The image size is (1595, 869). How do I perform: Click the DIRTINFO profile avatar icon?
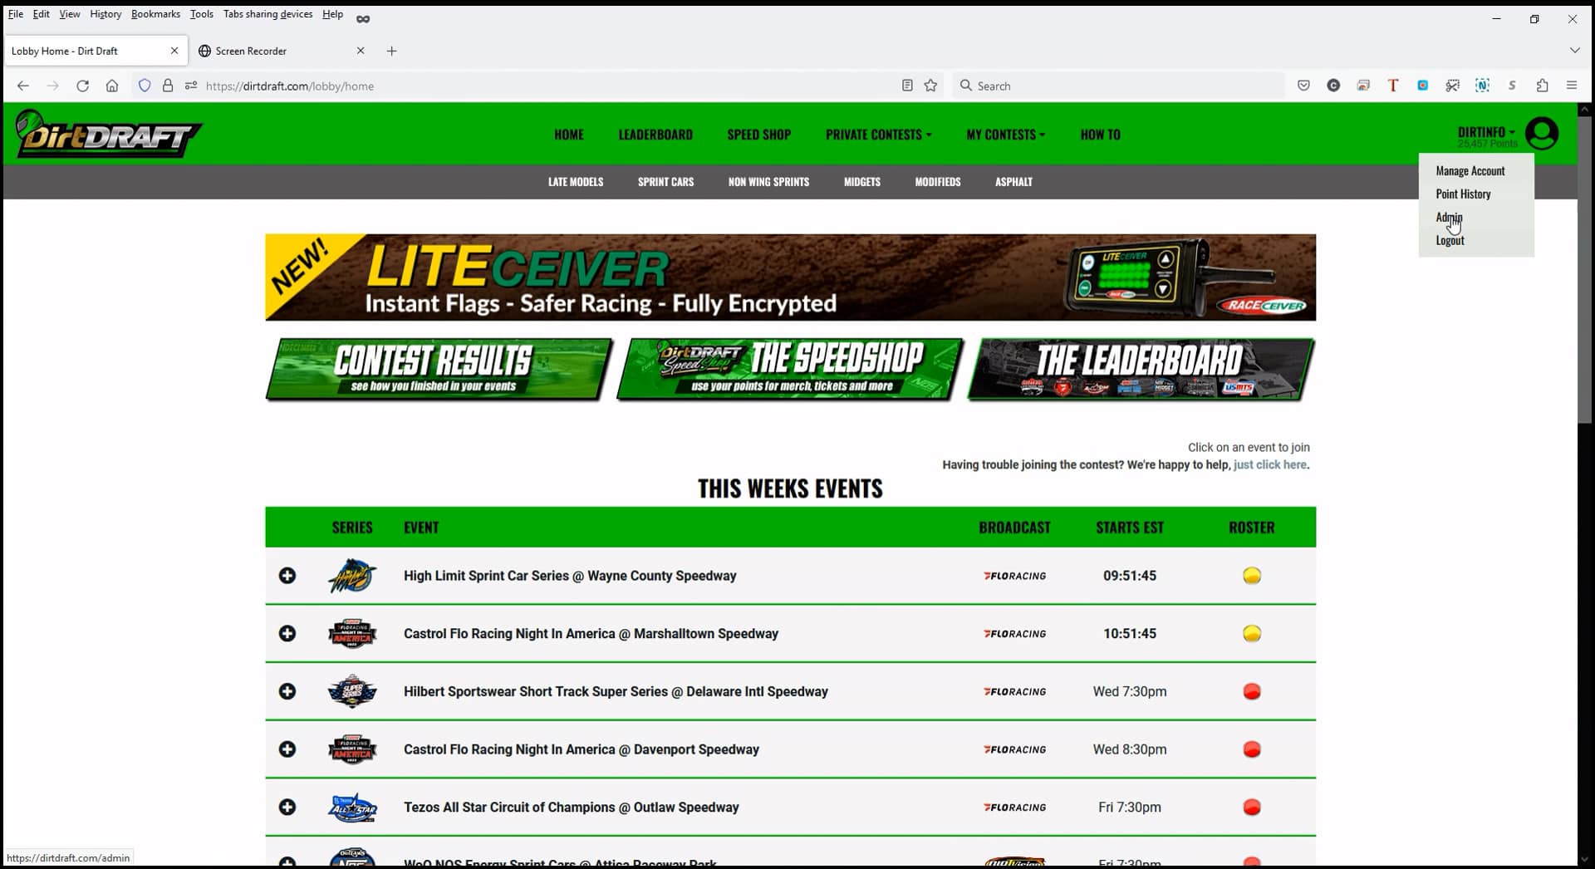[x=1543, y=133]
